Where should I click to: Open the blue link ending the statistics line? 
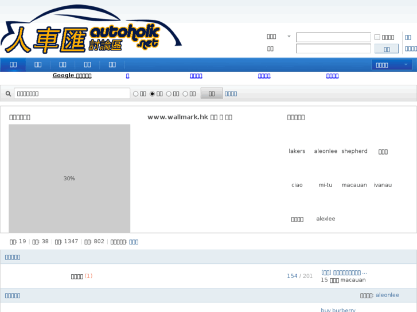click(x=134, y=242)
